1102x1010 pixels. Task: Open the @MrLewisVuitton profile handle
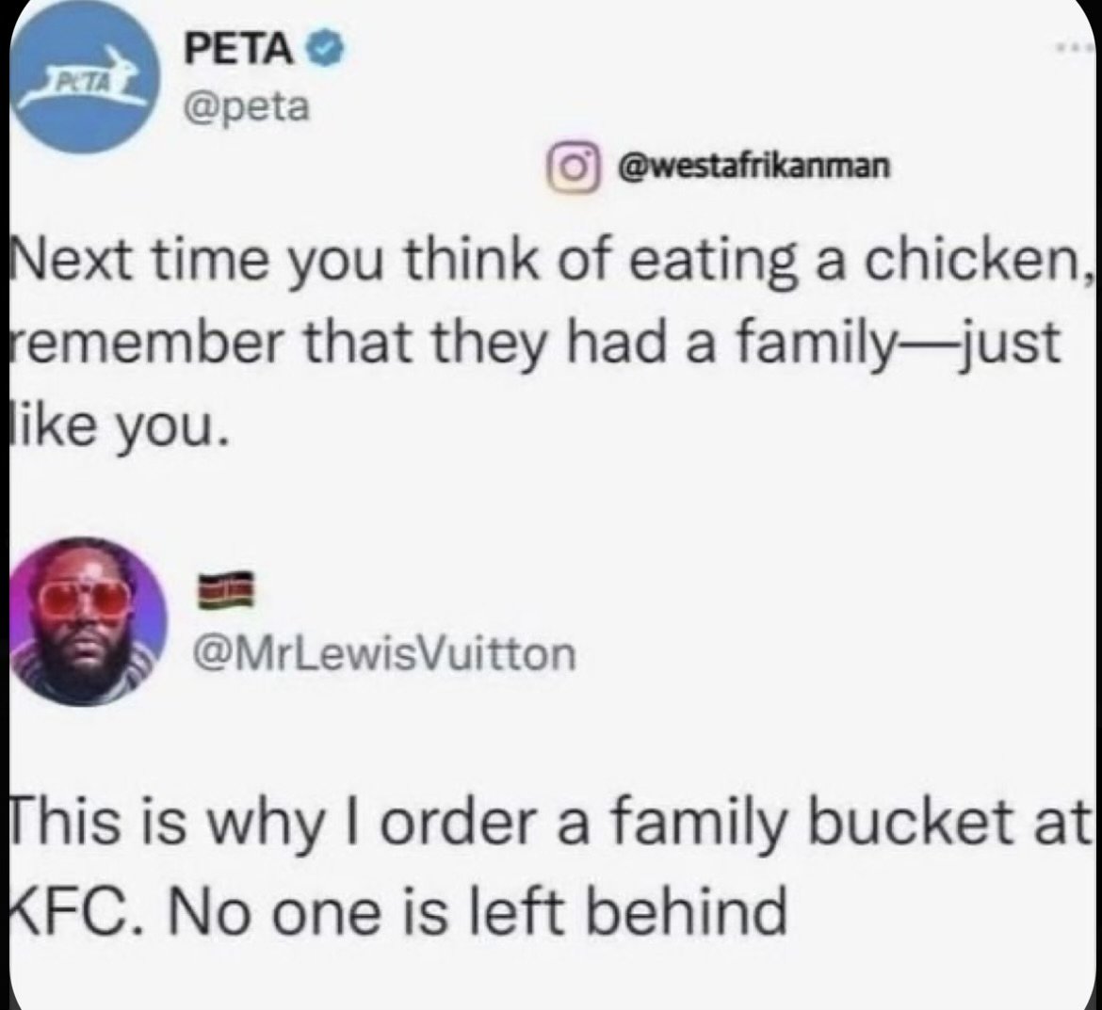[384, 651]
